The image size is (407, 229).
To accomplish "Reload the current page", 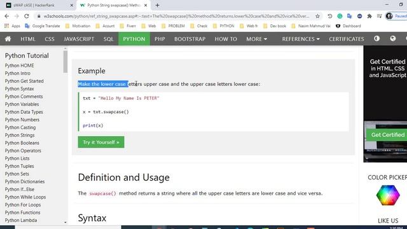I will coord(27,16).
